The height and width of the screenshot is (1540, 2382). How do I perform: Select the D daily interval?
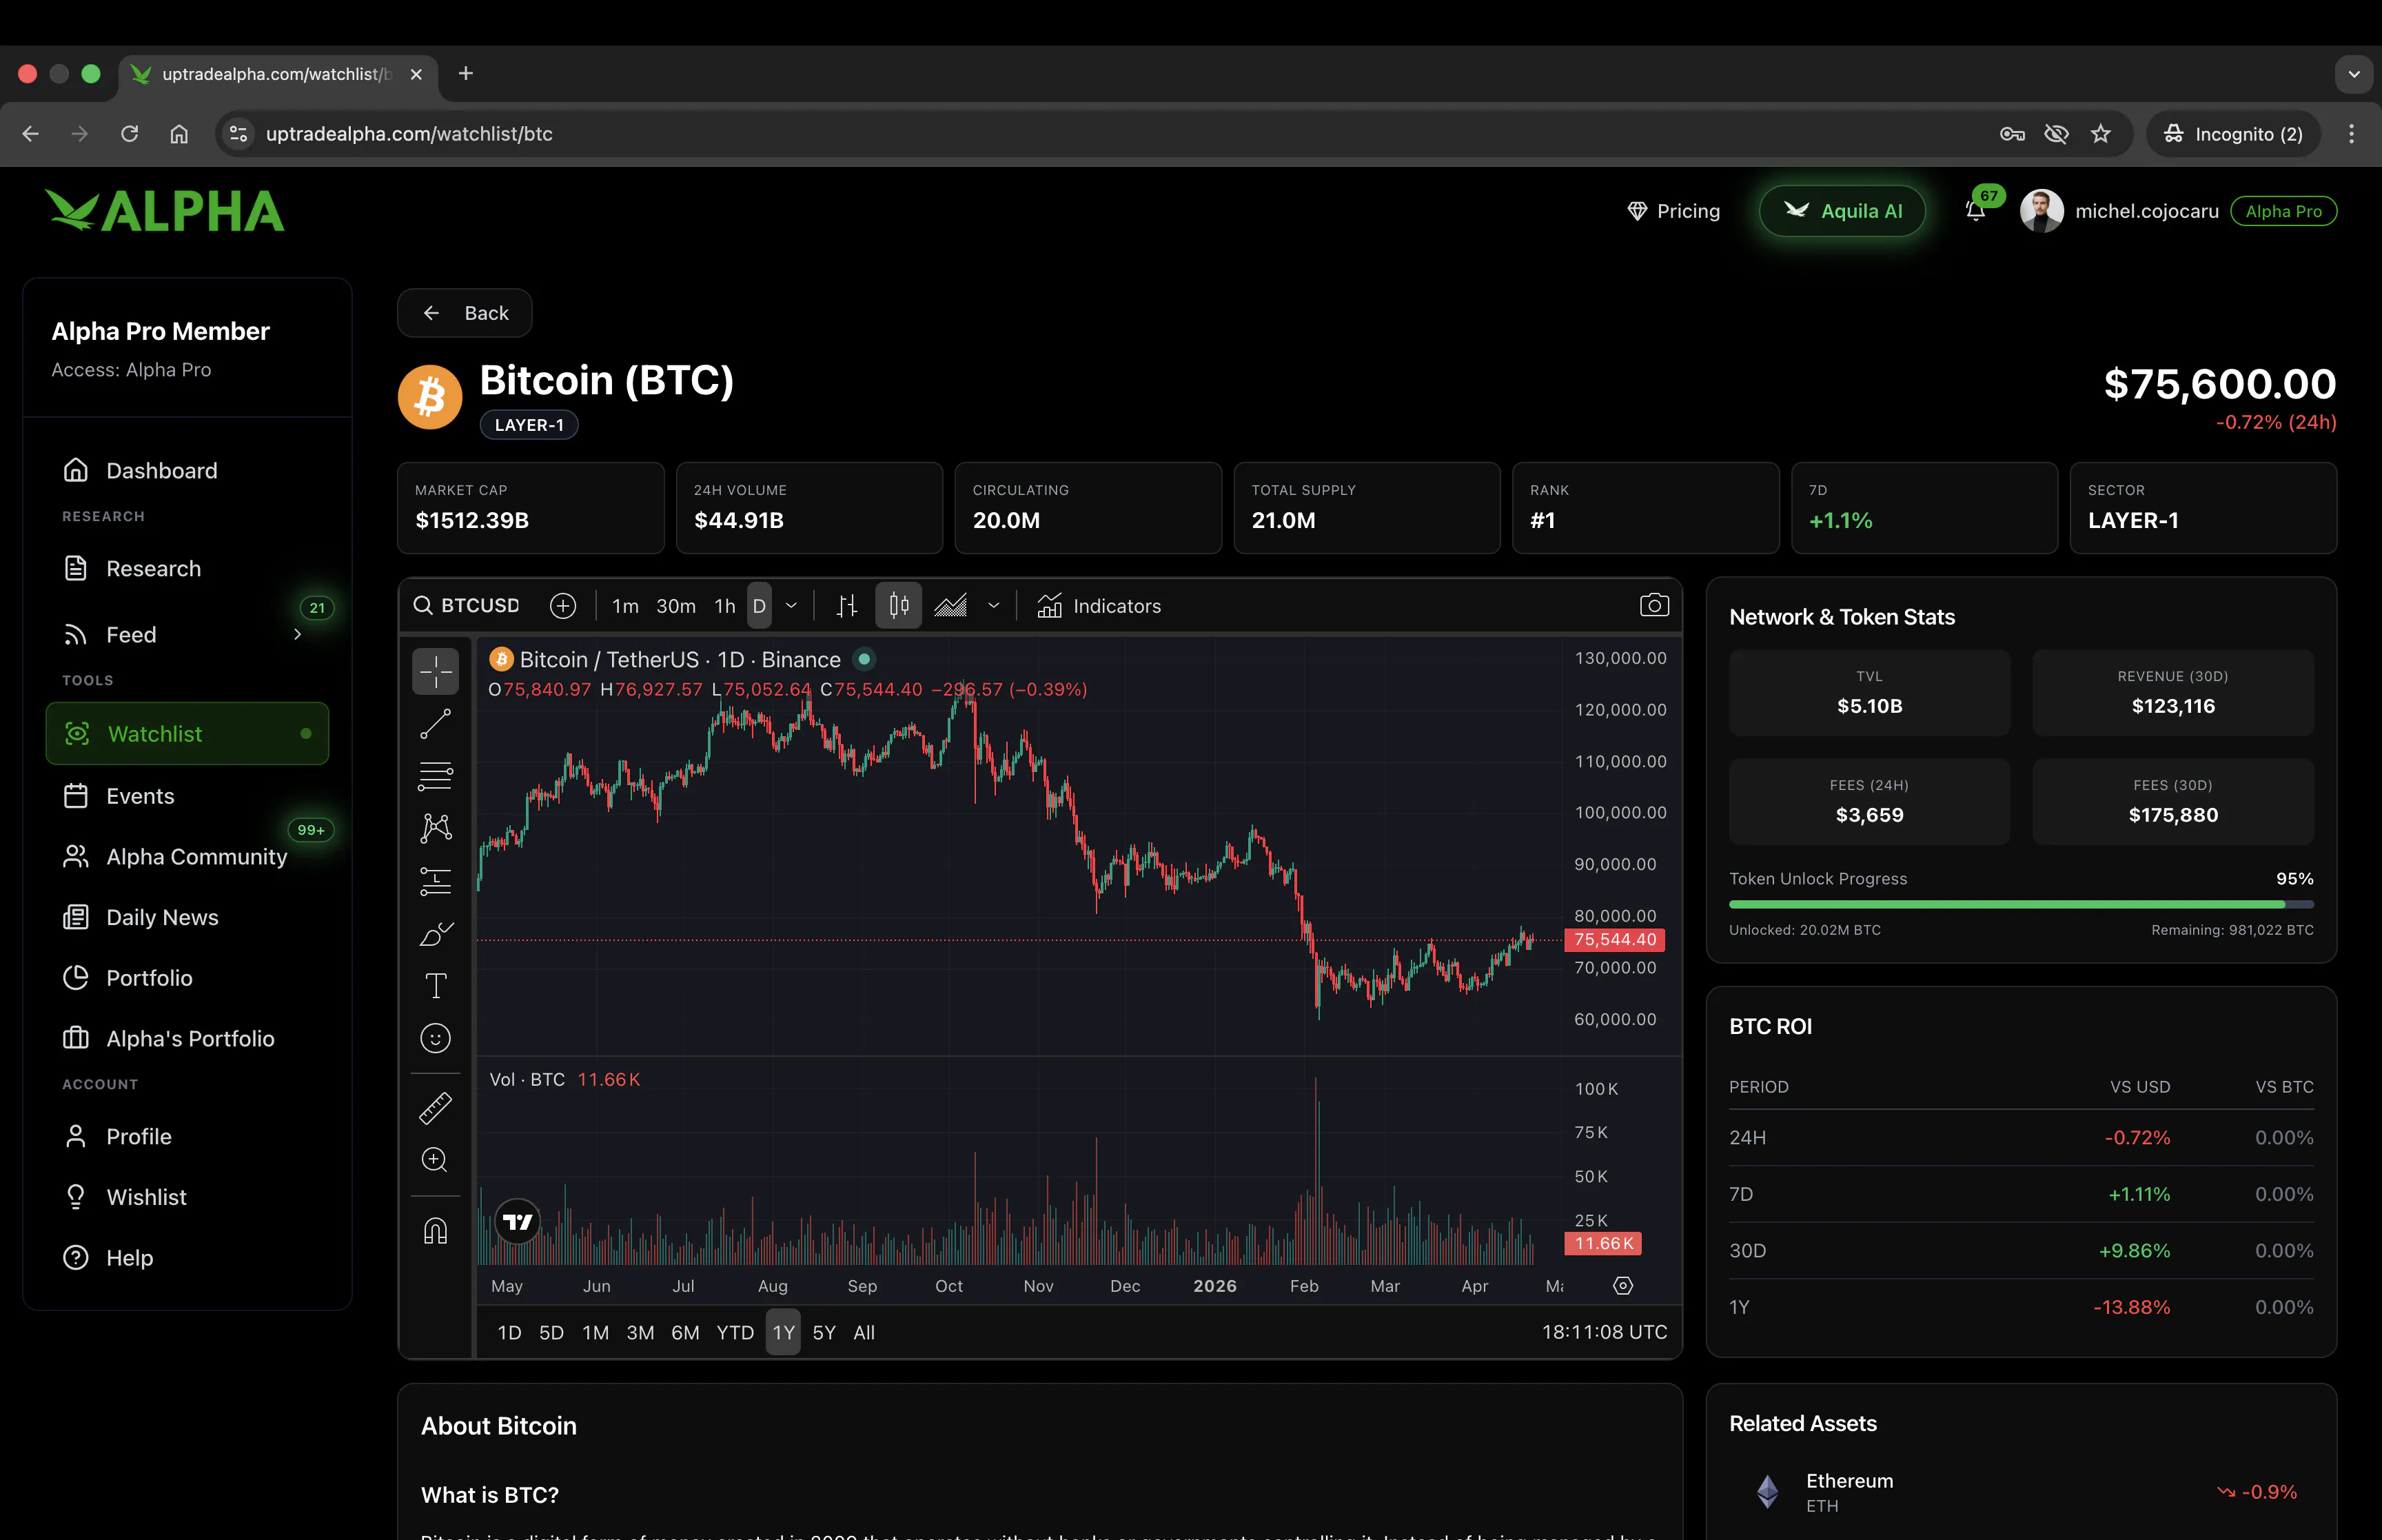[759, 606]
